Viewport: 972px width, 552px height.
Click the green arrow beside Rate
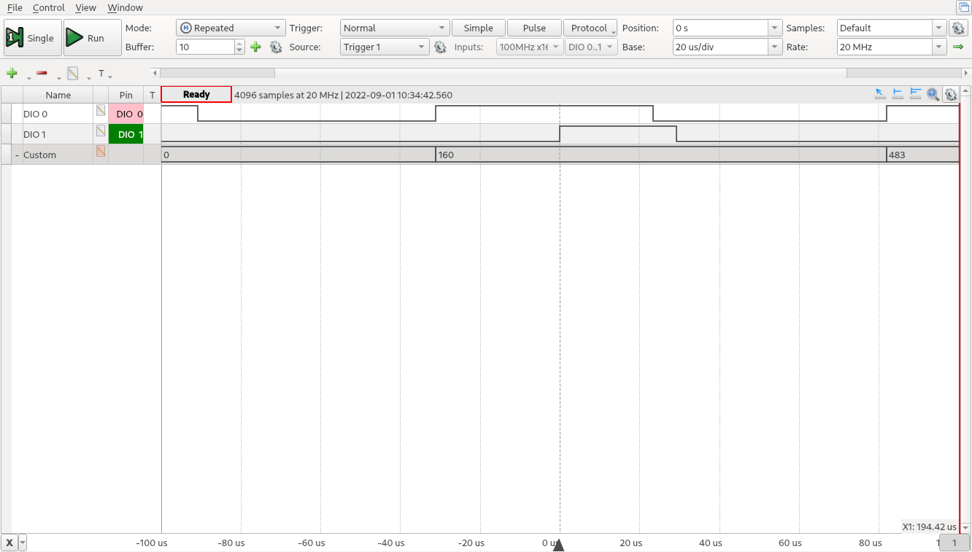958,47
